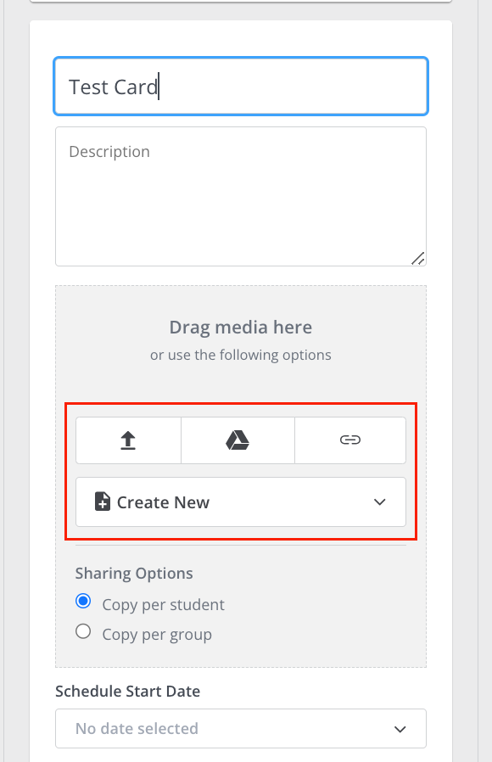Expand the Create New chevron arrow
This screenshot has height=762, width=492.
pos(380,502)
